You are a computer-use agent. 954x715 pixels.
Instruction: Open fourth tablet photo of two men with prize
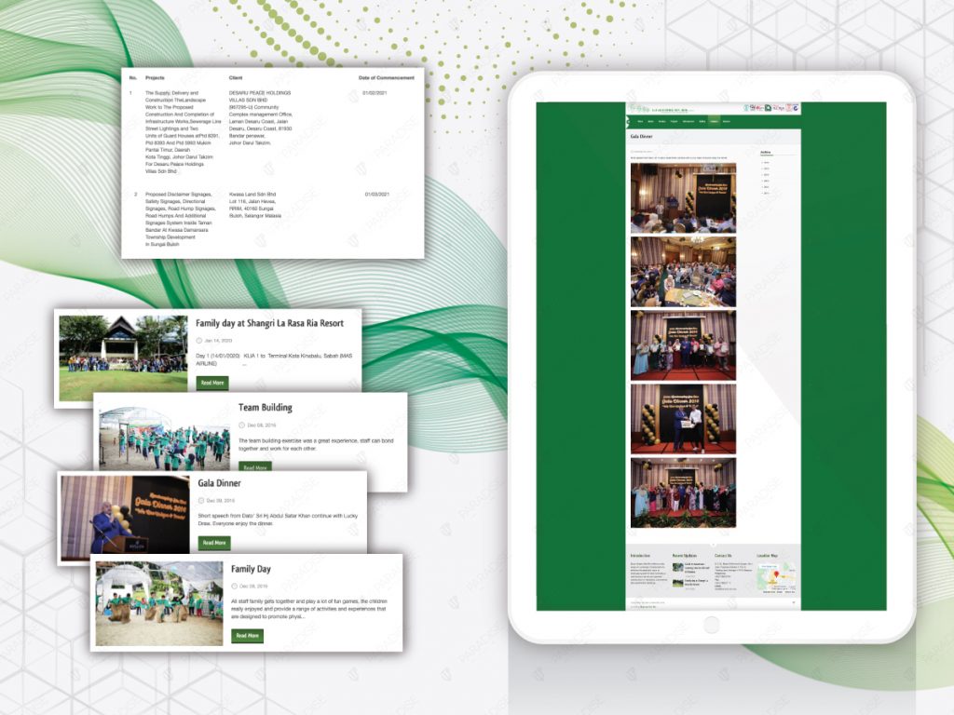683,419
